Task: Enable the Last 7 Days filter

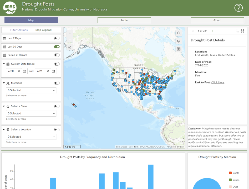Action: (57, 38)
